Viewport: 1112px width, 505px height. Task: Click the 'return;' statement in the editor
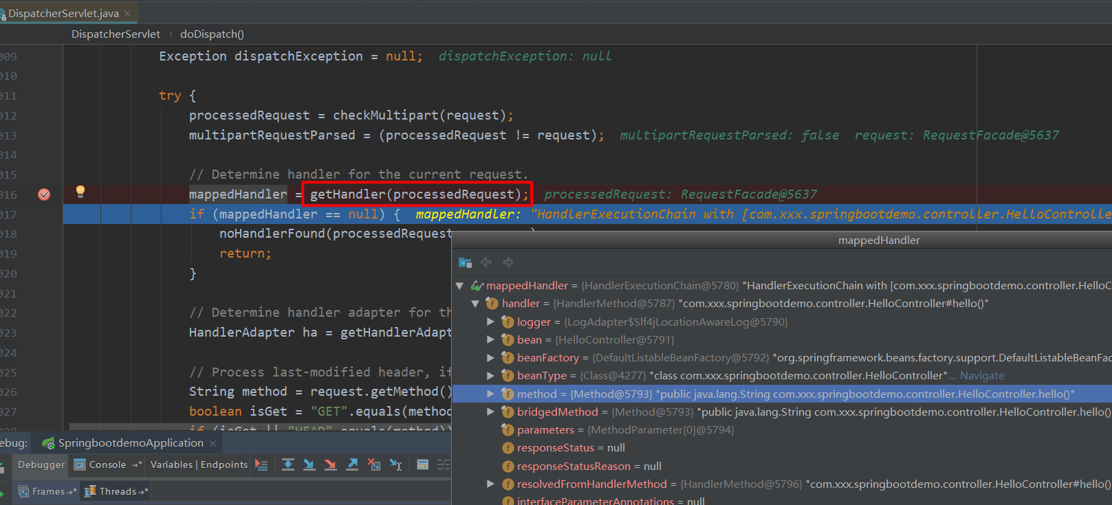(x=246, y=254)
